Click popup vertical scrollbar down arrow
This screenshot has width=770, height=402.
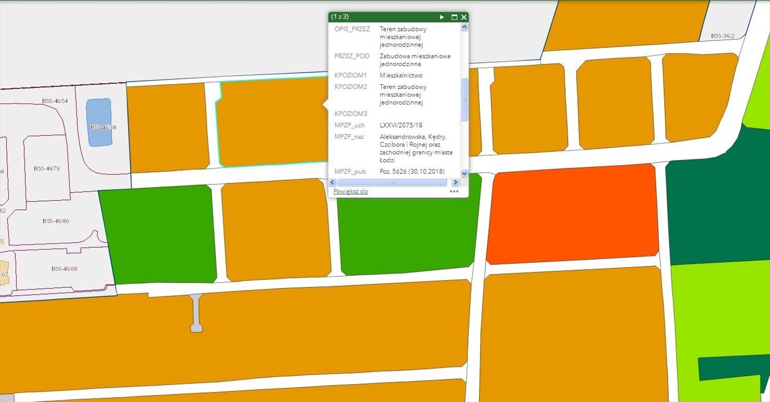(x=464, y=173)
